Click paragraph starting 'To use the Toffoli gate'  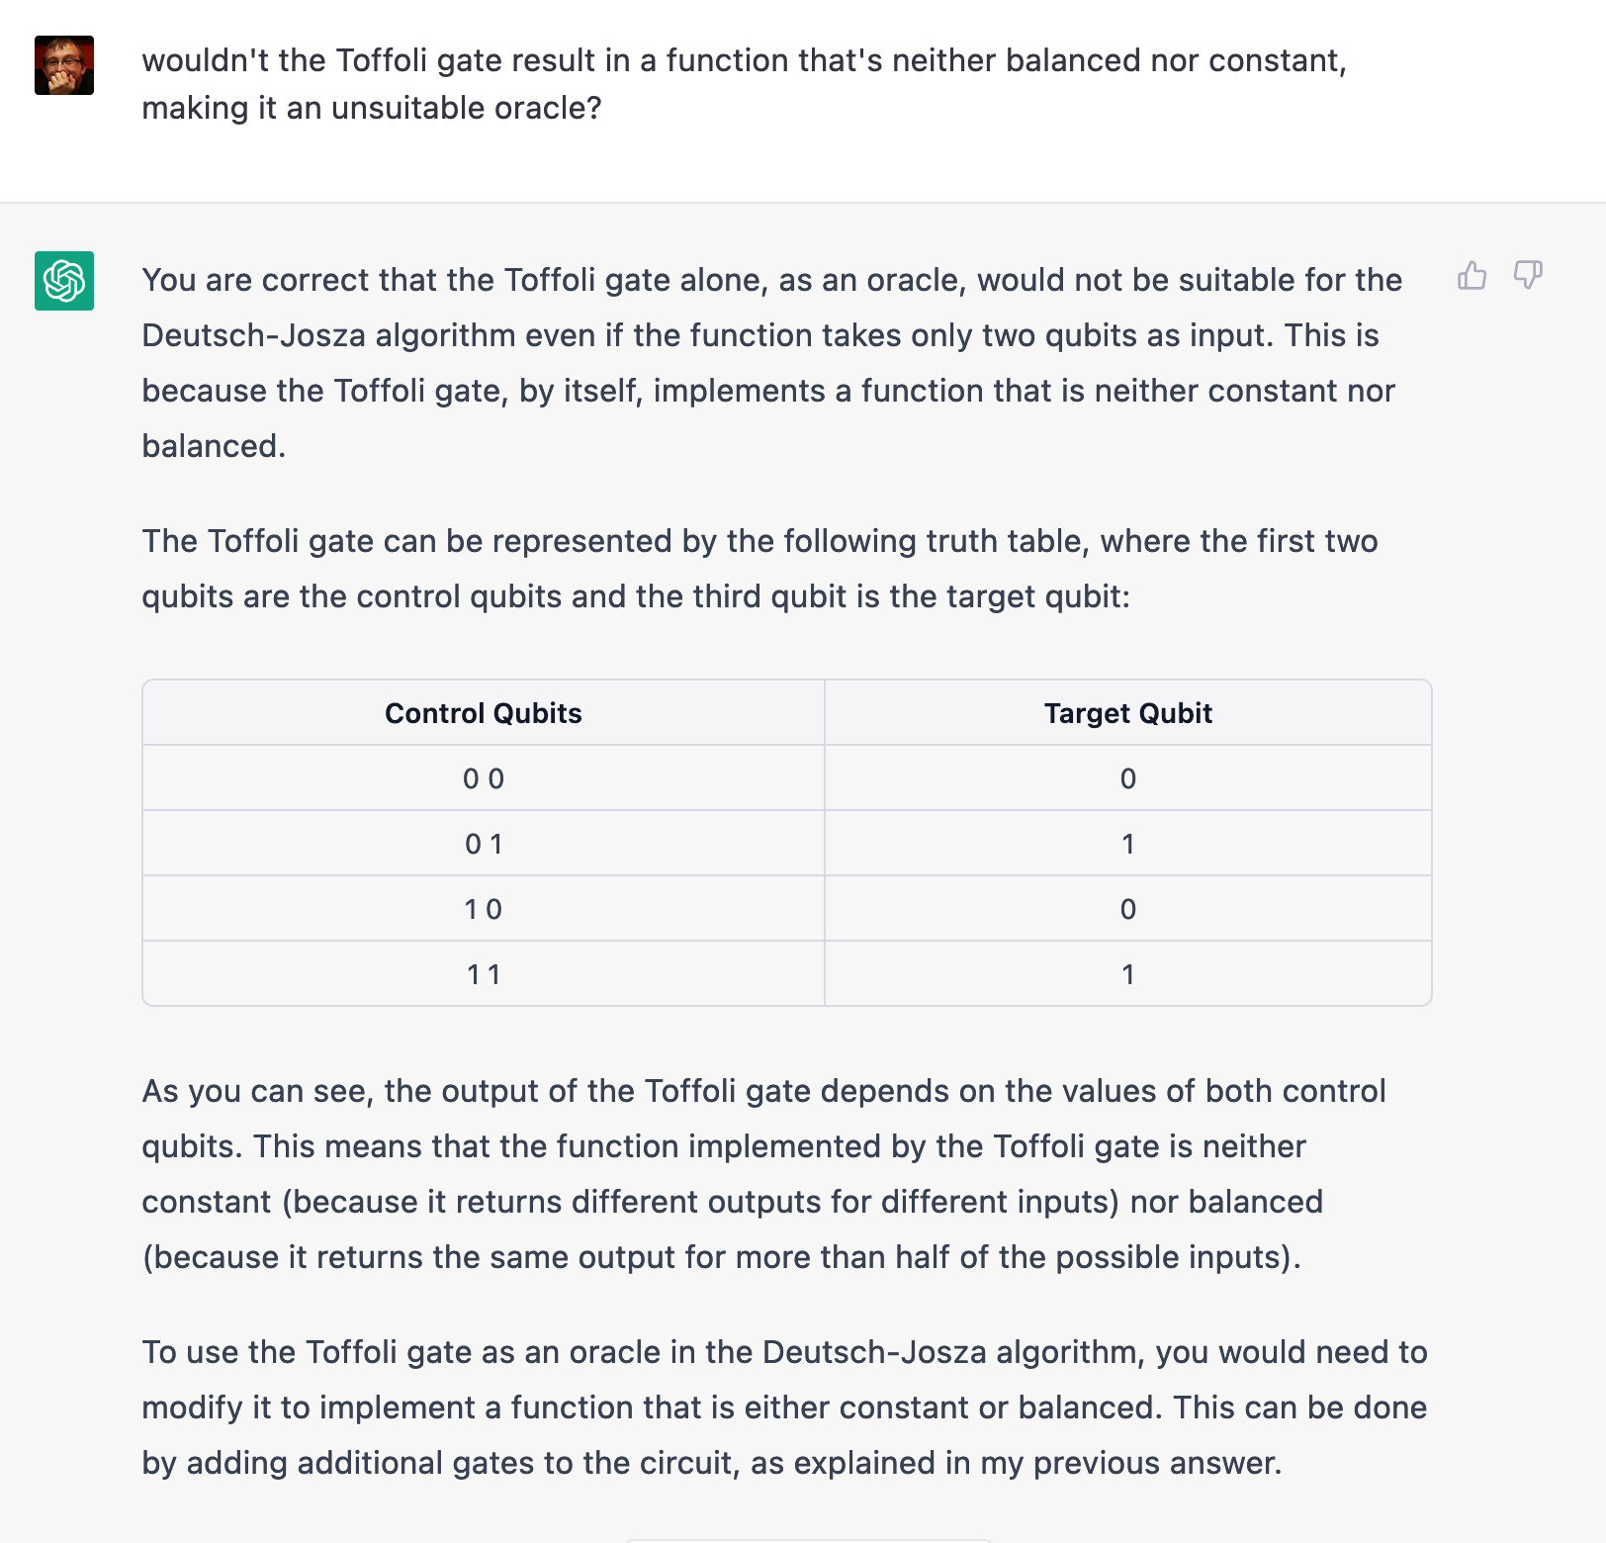[x=784, y=1407]
